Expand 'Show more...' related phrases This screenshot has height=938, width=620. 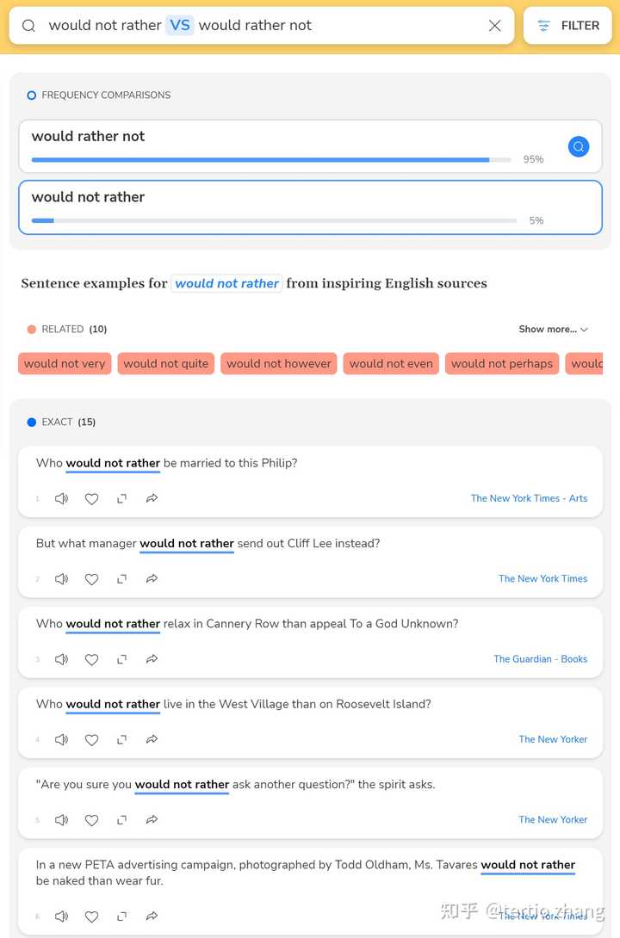tap(553, 329)
